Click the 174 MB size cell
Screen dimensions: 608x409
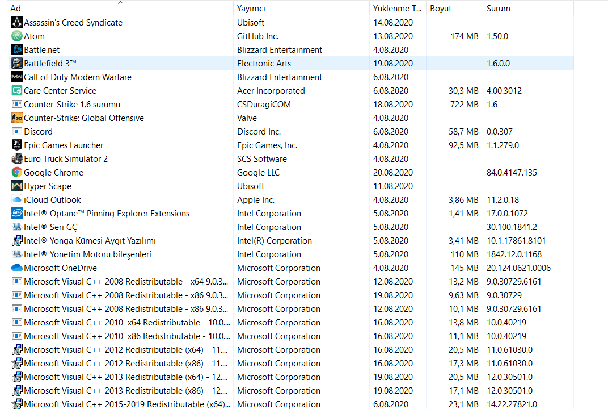[x=465, y=36]
